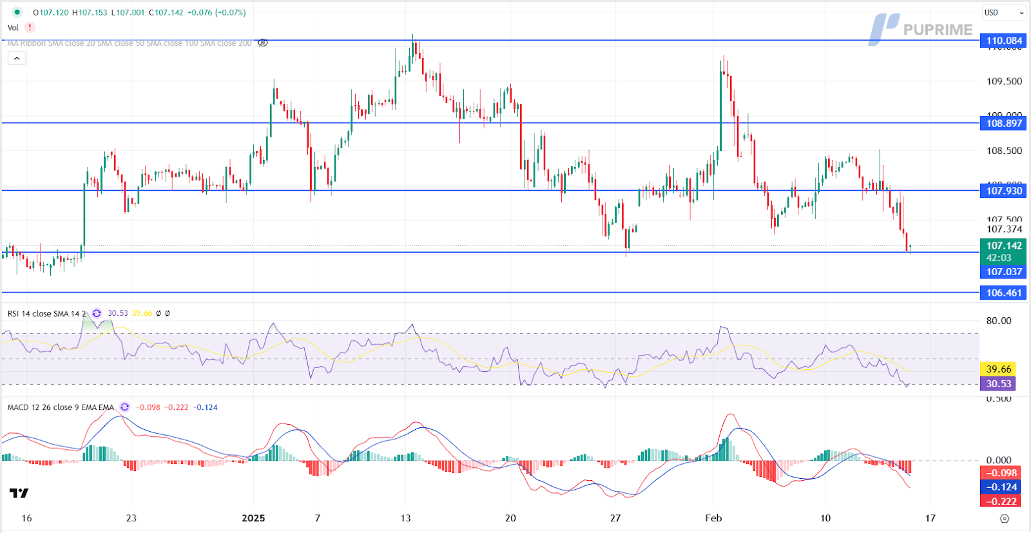This screenshot has width=1031, height=533.
Task: Select the MACD 12 26 legend title
Action: (61, 407)
